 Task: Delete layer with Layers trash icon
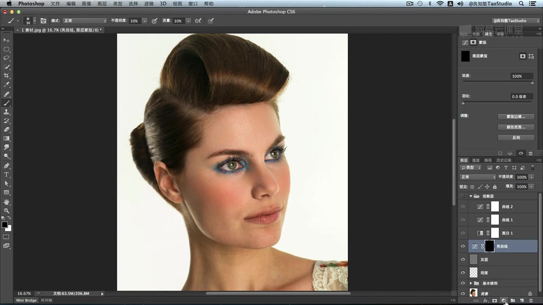531,300
